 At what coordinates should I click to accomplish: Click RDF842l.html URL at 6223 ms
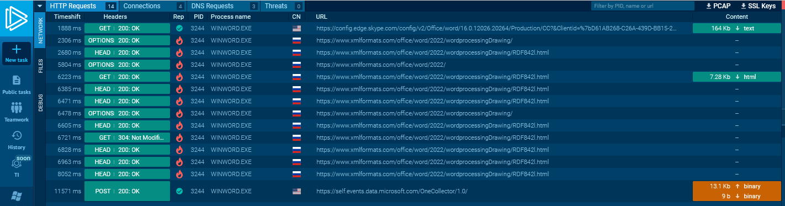[432, 77]
